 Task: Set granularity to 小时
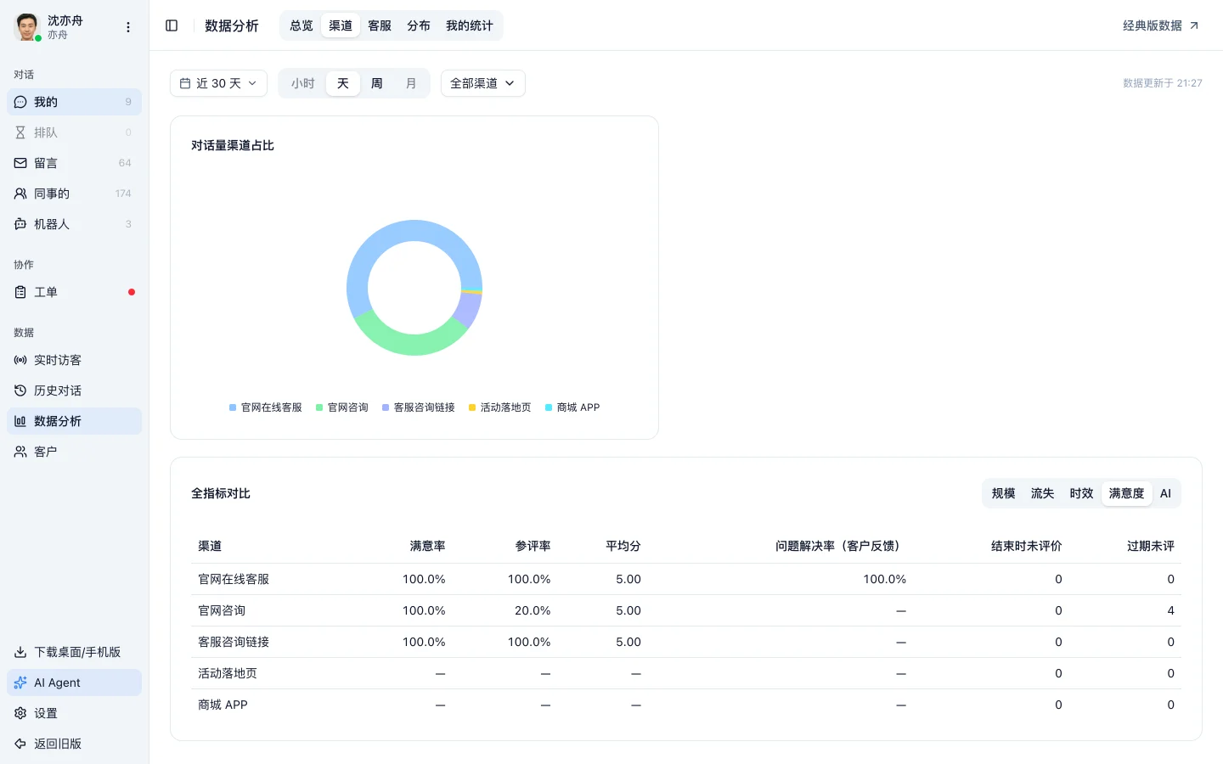point(303,83)
